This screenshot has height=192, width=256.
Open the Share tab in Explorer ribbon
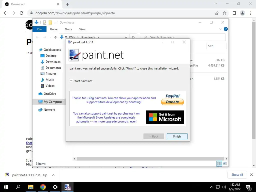point(68,29)
